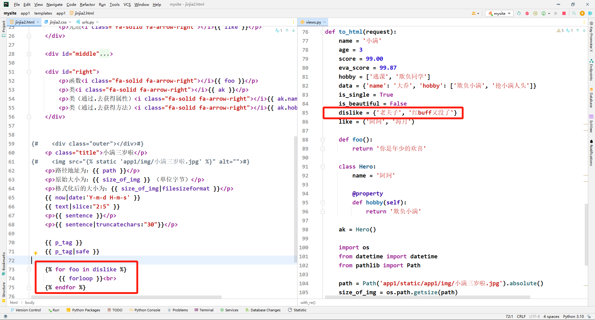Open the Notifications side panel
This screenshot has width=595, height=320.
(591, 153)
